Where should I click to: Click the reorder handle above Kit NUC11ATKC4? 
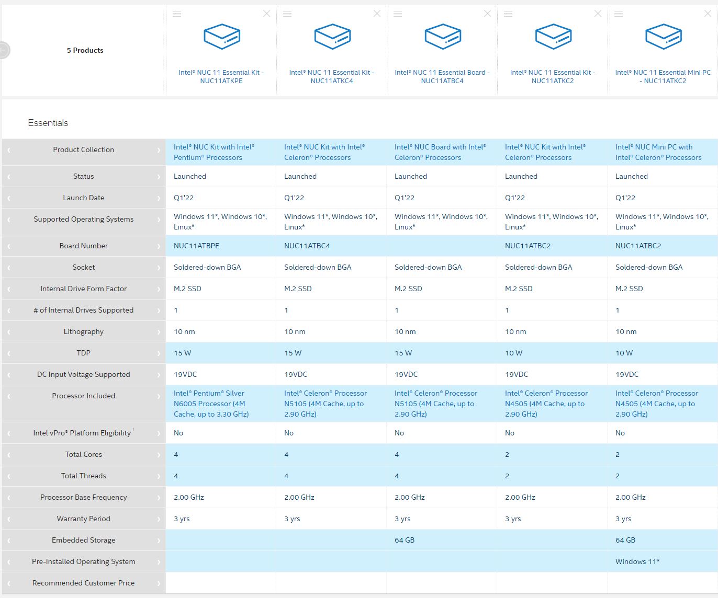(x=287, y=14)
